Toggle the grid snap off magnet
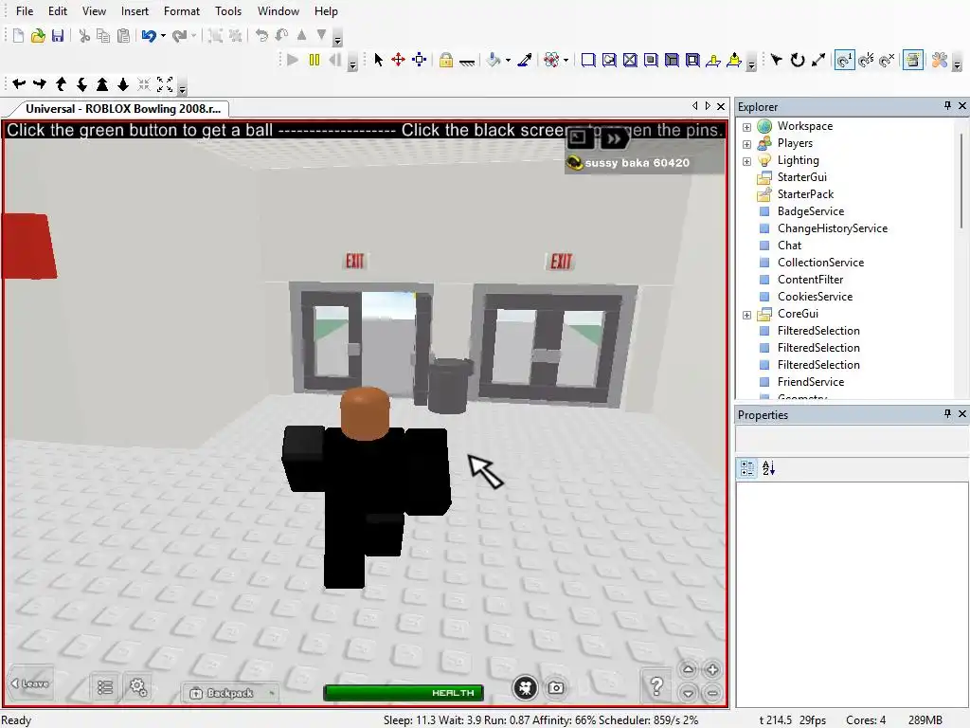The height and width of the screenshot is (728, 970). 887,60
